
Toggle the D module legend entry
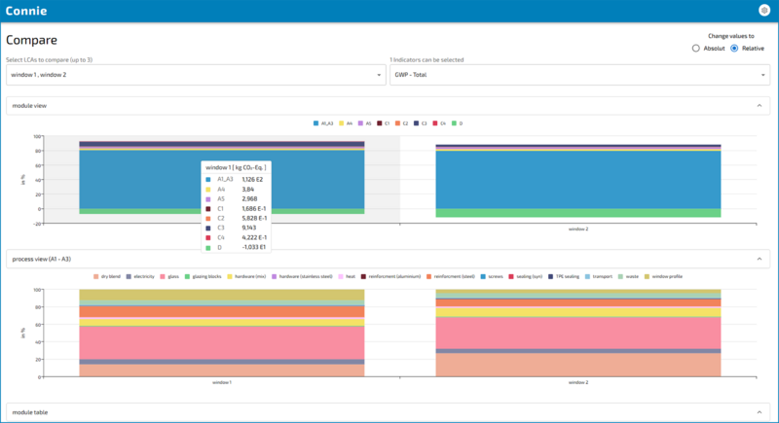460,123
